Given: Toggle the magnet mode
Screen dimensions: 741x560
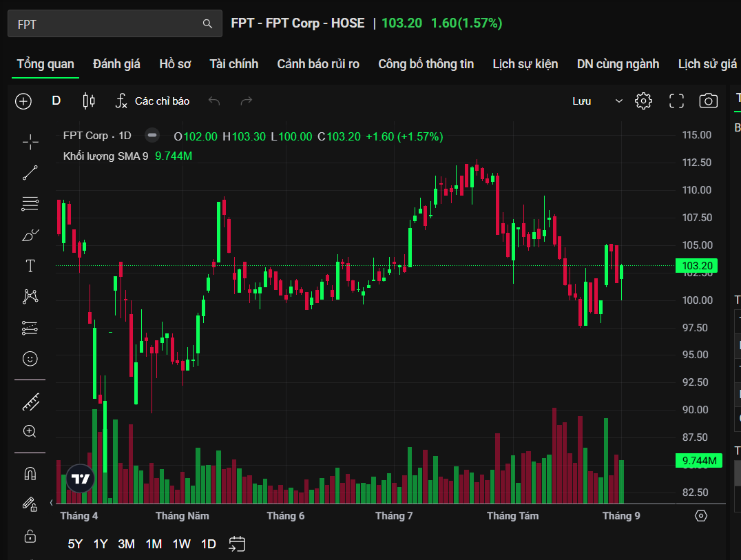Looking at the screenshot, I should 30,473.
